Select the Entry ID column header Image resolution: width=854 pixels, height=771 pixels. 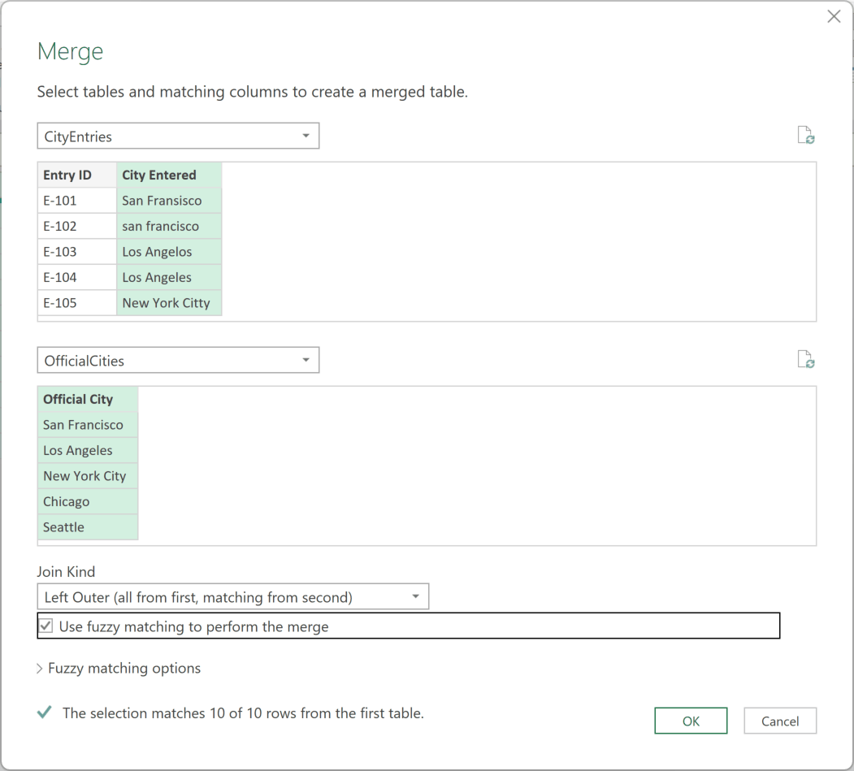point(77,175)
